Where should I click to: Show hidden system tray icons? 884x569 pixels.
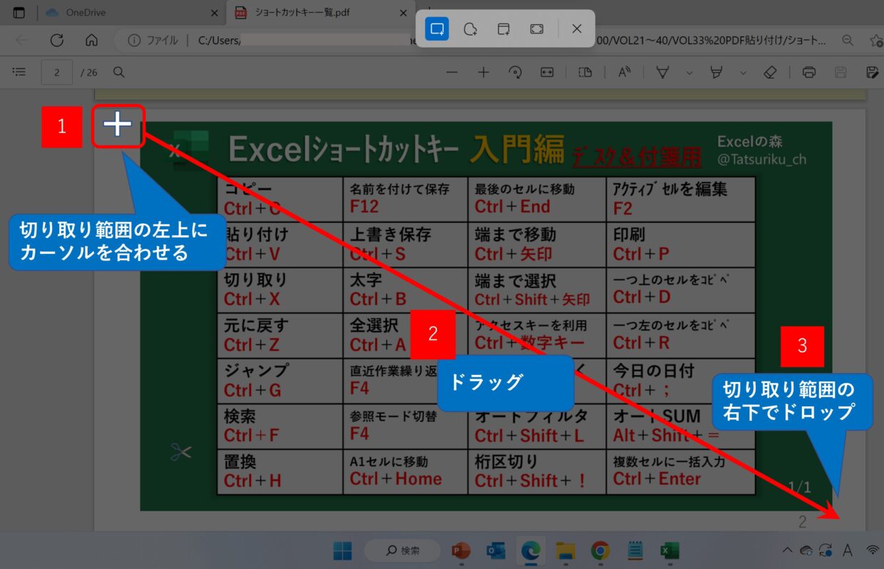[x=787, y=550]
